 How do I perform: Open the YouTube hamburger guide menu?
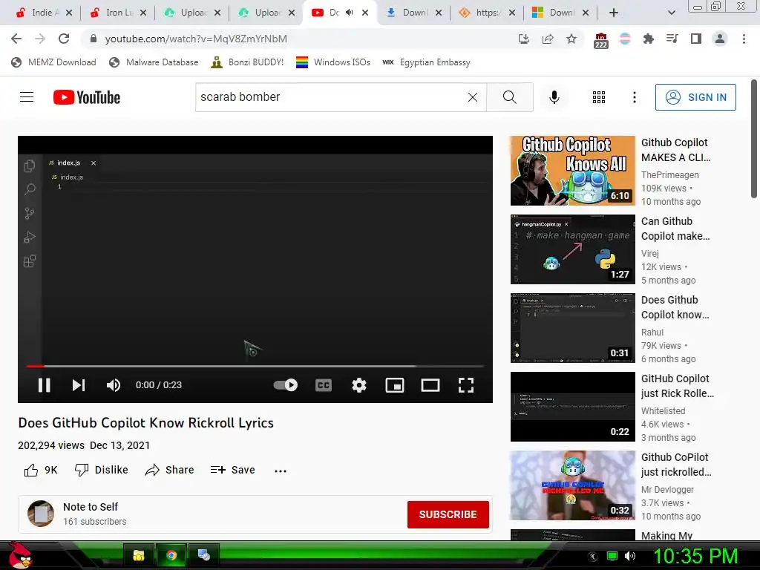(27, 97)
